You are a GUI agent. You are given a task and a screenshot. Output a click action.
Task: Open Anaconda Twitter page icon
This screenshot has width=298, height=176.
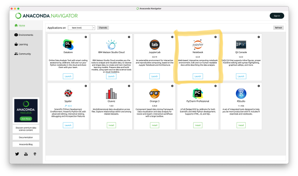pos(17,154)
